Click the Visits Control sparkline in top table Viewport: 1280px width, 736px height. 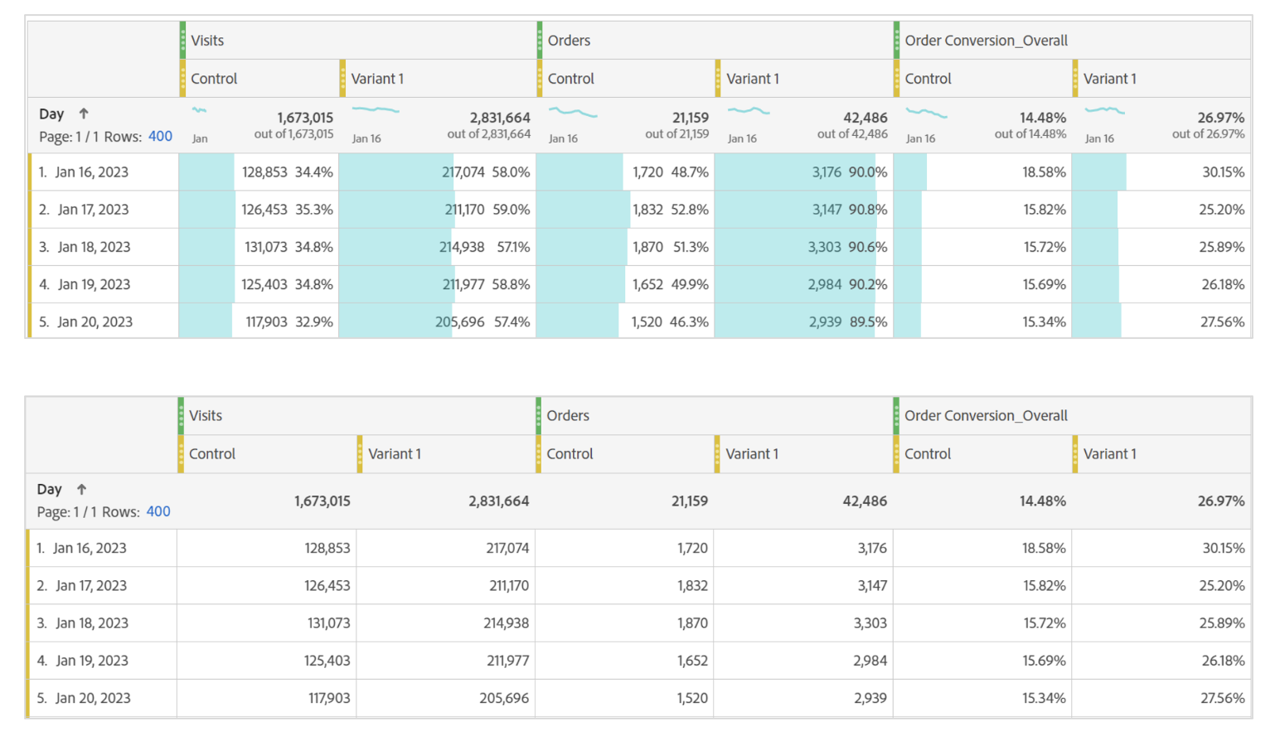click(x=200, y=110)
